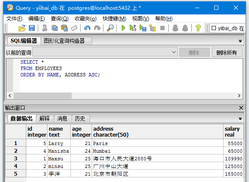249x182 pixels.
Task: Click the Open File folder icon
Action: (x=22, y=28)
